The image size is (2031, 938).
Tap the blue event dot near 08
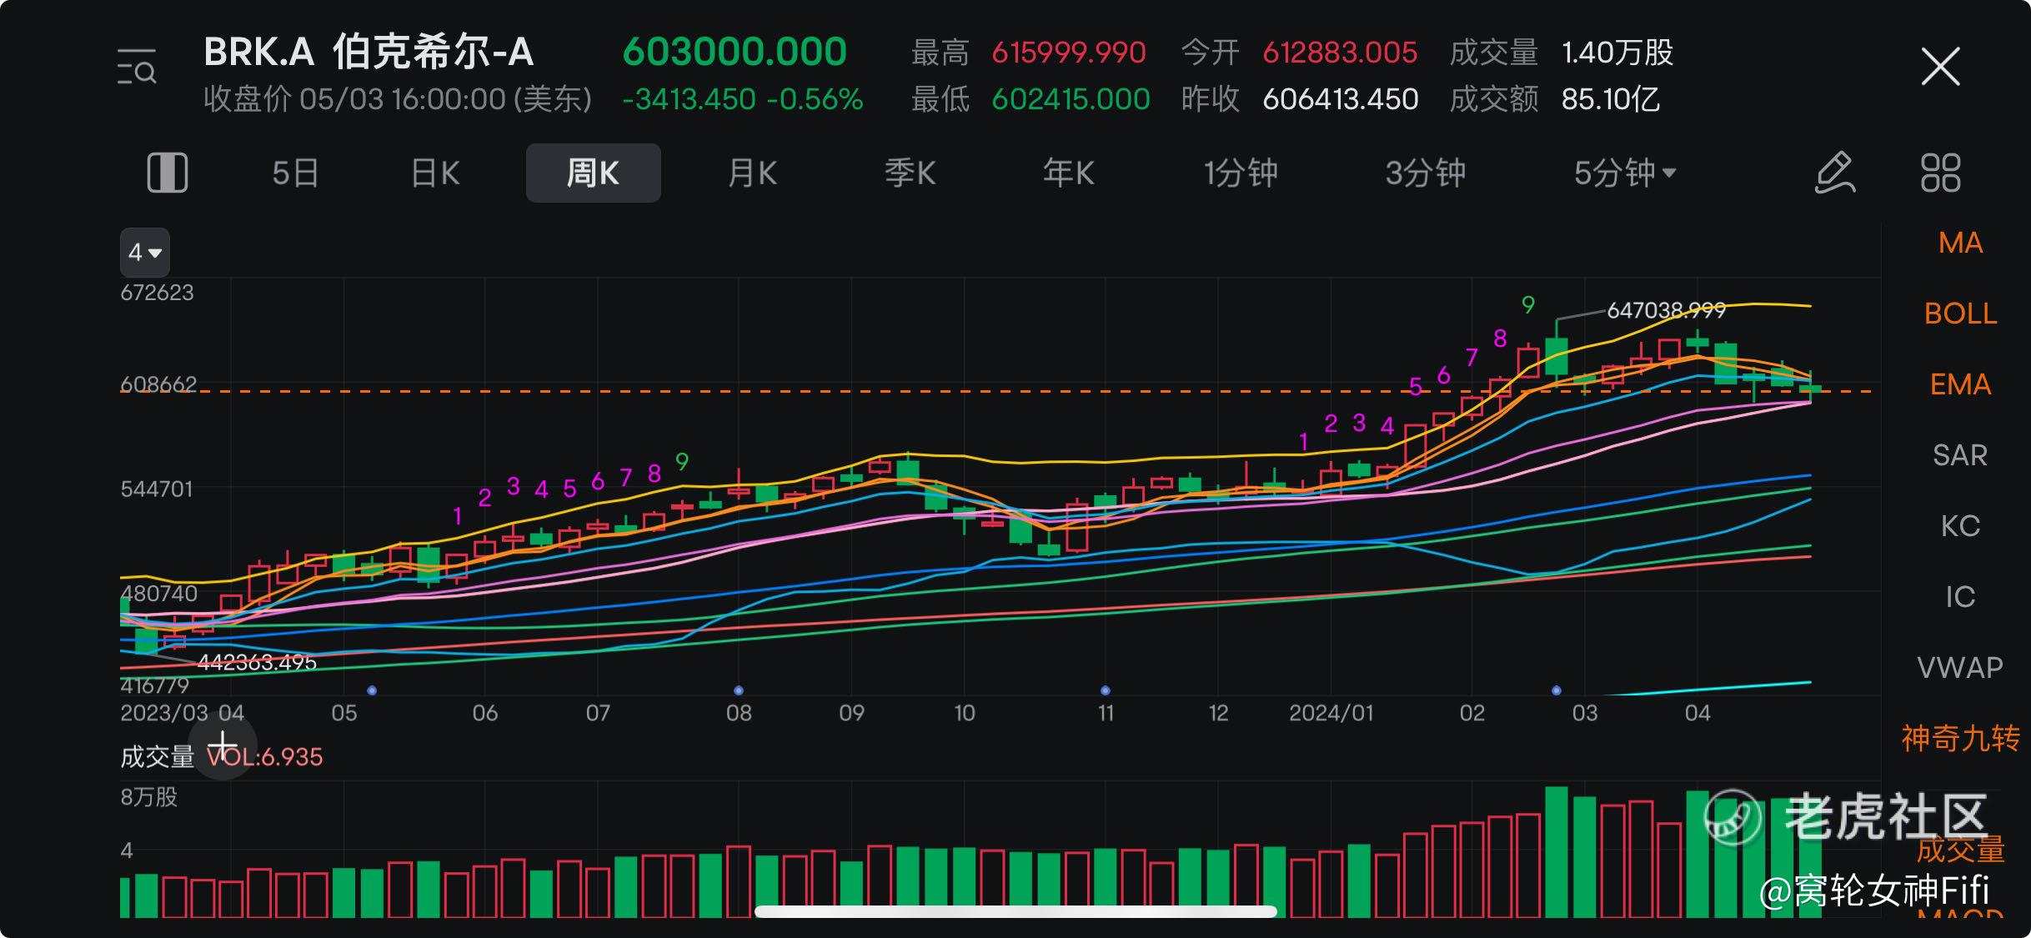(x=739, y=690)
